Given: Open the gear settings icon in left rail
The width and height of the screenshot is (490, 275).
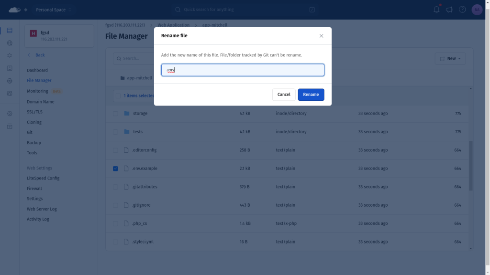Looking at the screenshot, I should pos(10,114).
